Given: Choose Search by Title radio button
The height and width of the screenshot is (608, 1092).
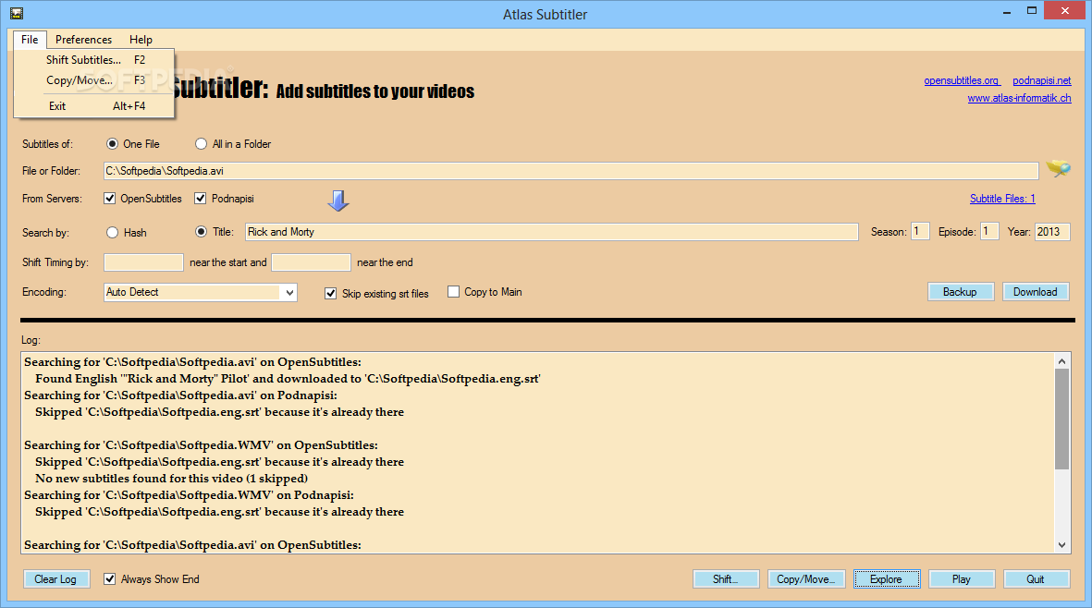Looking at the screenshot, I should [202, 232].
